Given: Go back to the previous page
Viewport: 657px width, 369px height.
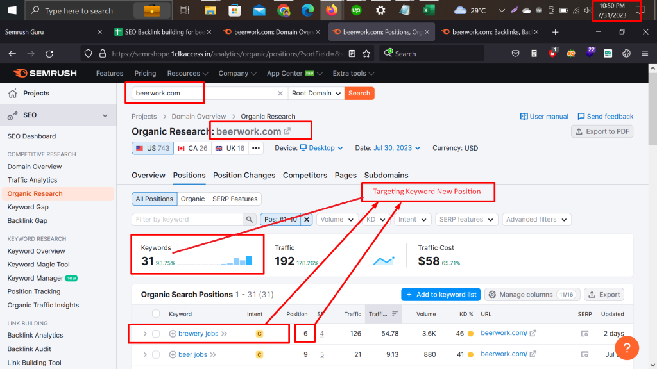Looking at the screenshot, I should coord(12,54).
